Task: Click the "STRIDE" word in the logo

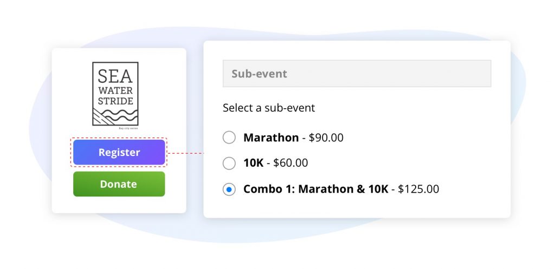Action: (x=115, y=101)
